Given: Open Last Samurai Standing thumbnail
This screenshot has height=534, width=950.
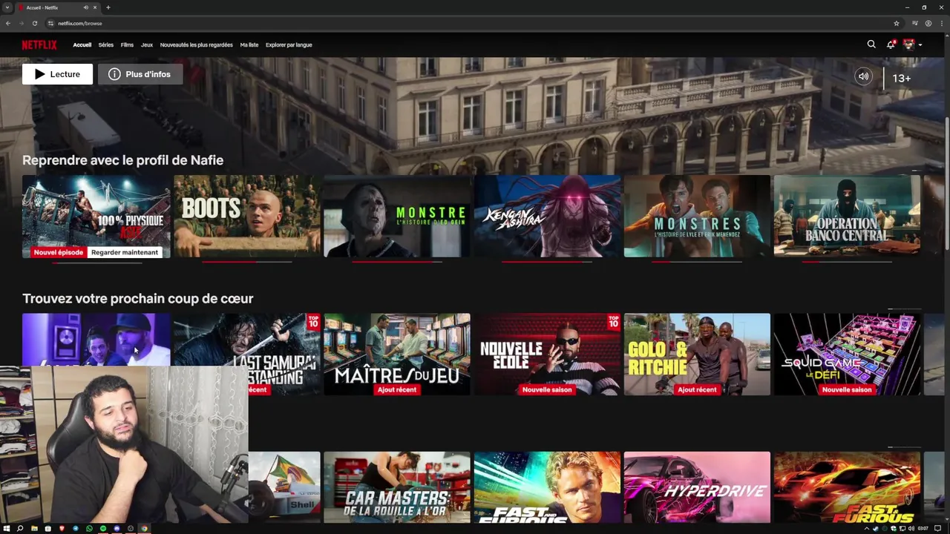Looking at the screenshot, I should [x=247, y=354].
